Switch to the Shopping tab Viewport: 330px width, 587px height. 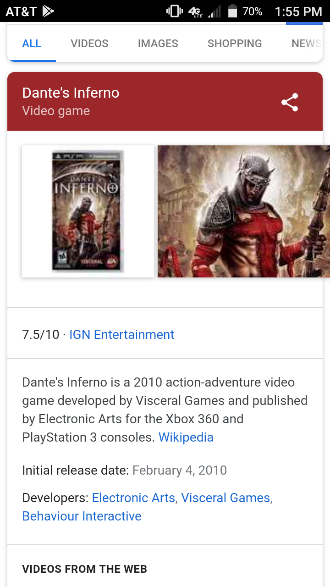tap(235, 44)
